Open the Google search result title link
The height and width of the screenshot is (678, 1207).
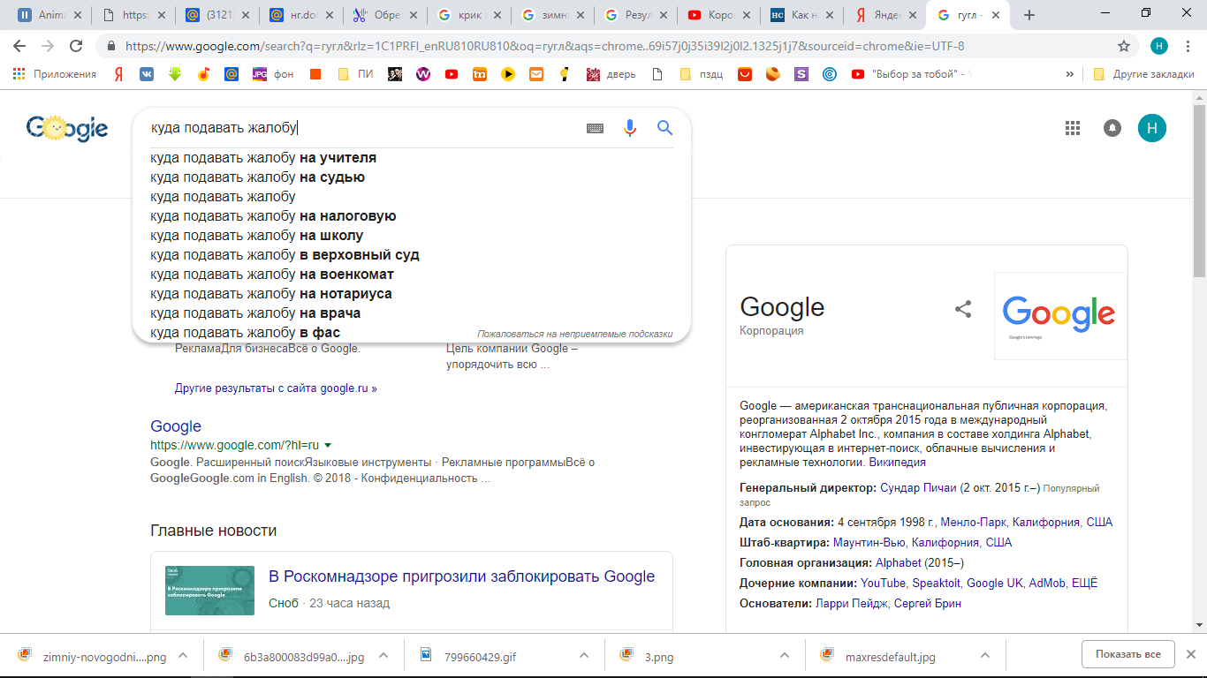176,426
